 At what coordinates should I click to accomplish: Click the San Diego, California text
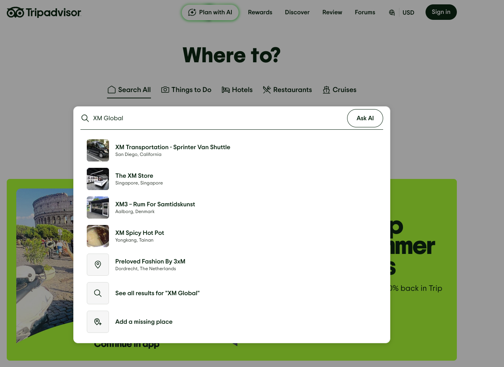(x=138, y=155)
